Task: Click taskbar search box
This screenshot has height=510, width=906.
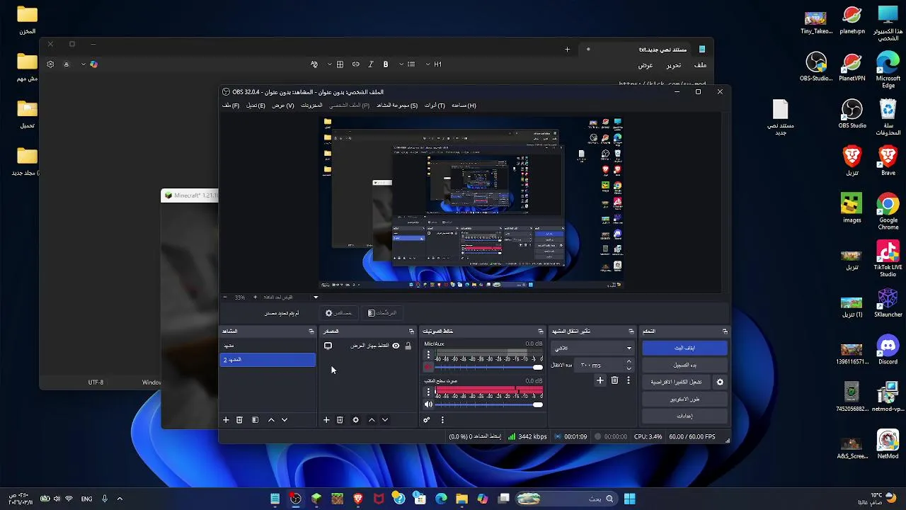Action: pos(566,499)
